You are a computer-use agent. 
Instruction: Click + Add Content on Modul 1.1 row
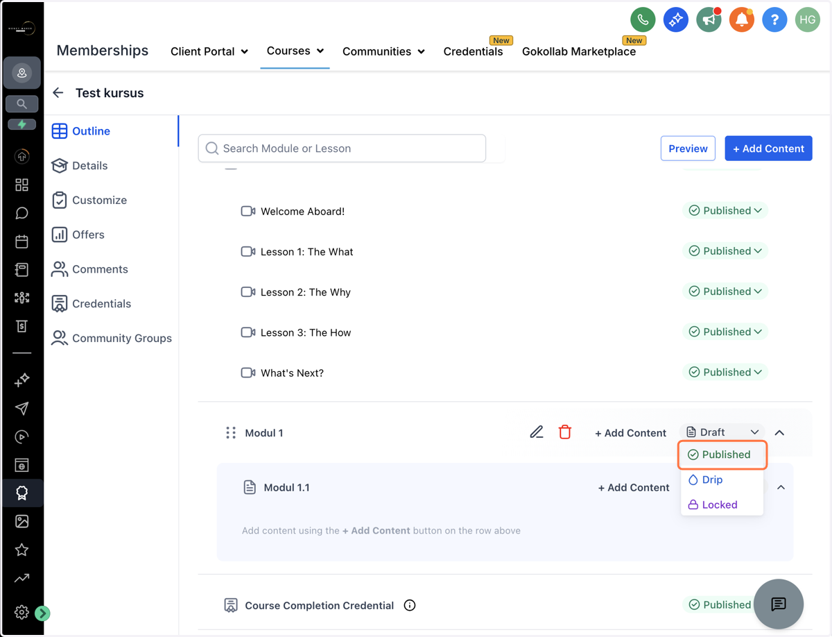[x=634, y=488]
